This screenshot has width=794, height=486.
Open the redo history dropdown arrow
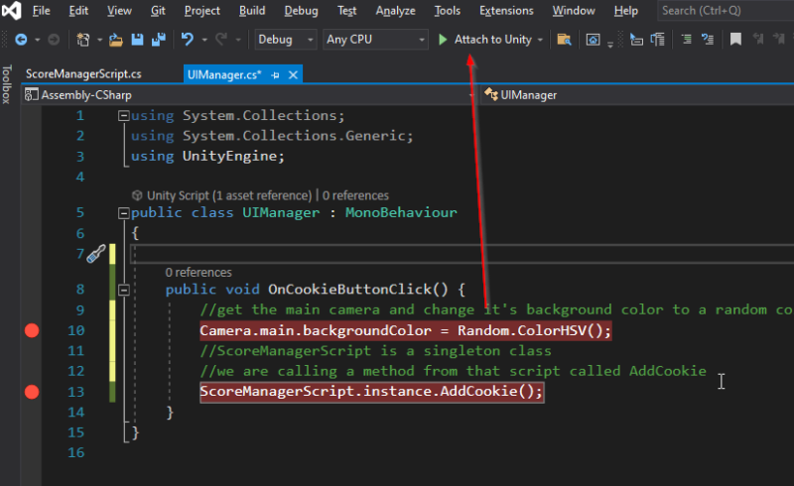(x=238, y=40)
